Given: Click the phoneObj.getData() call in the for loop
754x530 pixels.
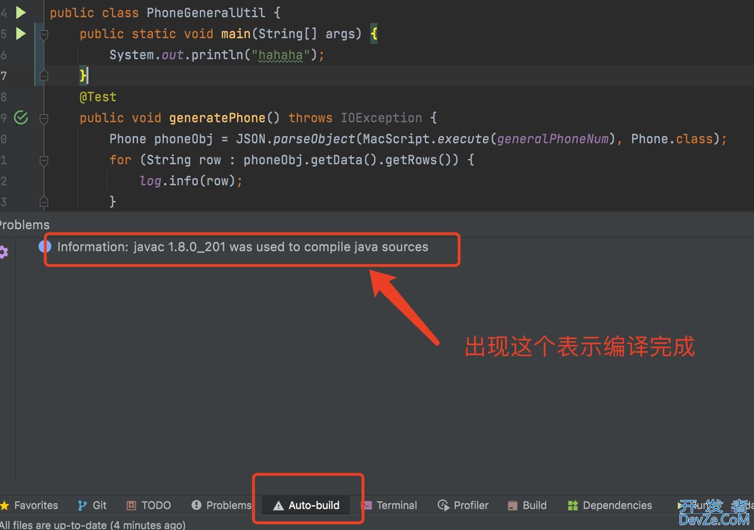Looking at the screenshot, I should click(x=310, y=160).
